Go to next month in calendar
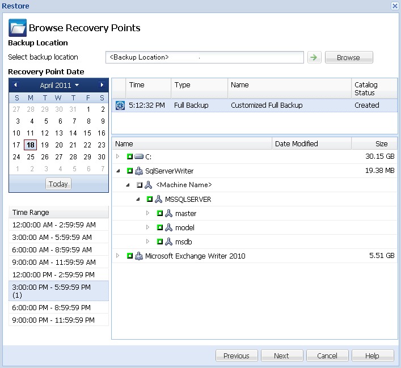The width and height of the screenshot is (401, 368). (102, 85)
